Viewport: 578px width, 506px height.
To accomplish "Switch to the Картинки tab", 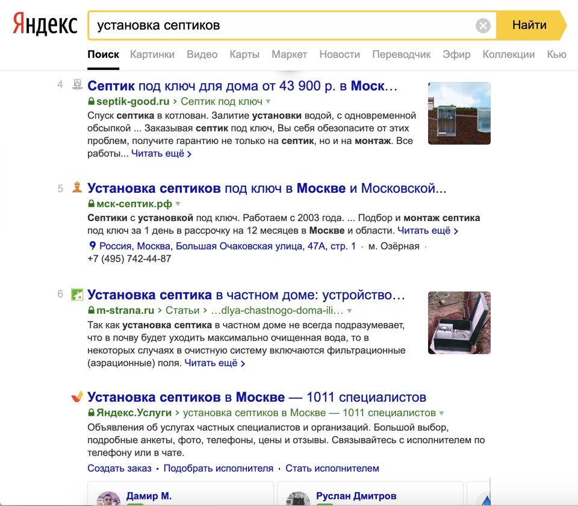I will pyautogui.click(x=152, y=55).
